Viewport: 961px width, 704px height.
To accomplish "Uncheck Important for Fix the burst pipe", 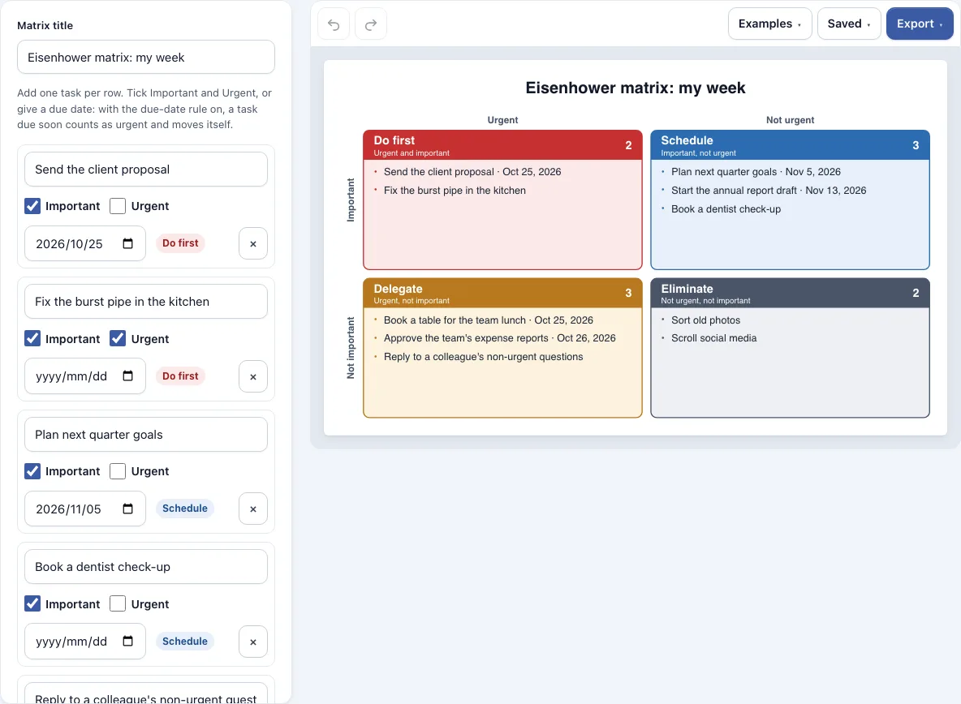I will (32, 338).
